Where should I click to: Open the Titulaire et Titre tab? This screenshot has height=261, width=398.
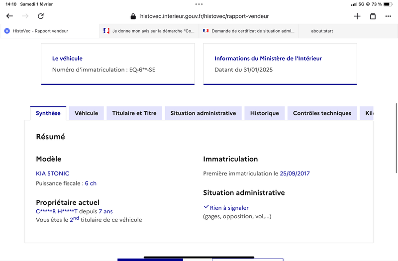(x=134, y=113)
